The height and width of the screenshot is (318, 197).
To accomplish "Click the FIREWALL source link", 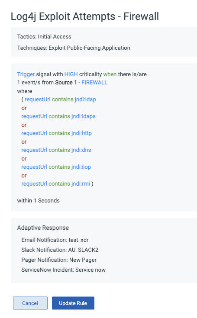I will point(94,83).
